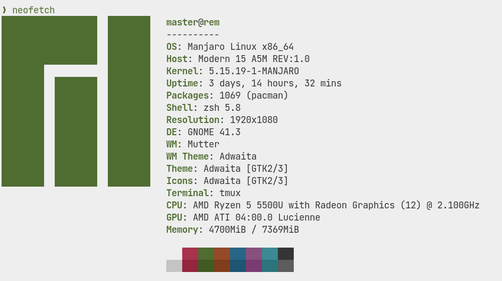502x281 pixels.
Task: Click the "WM: Mutter" line
Action: (x=193, y=144)
